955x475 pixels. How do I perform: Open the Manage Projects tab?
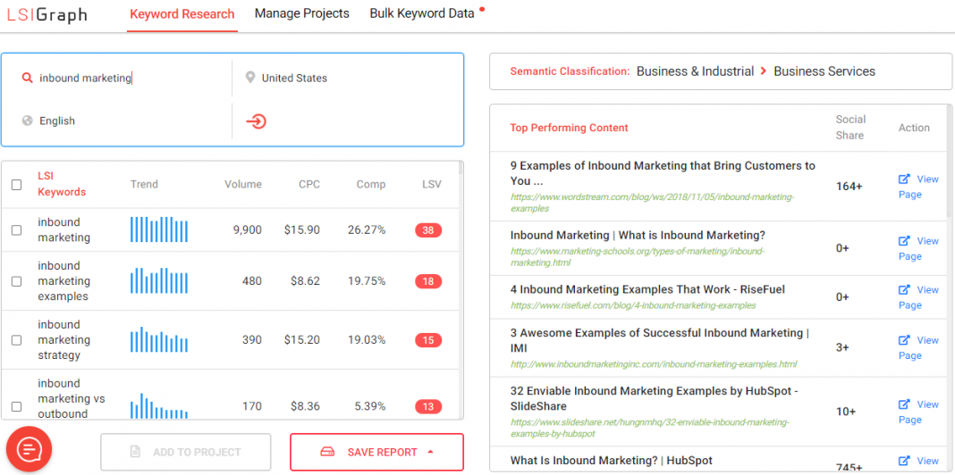click(x=302, y=13)
